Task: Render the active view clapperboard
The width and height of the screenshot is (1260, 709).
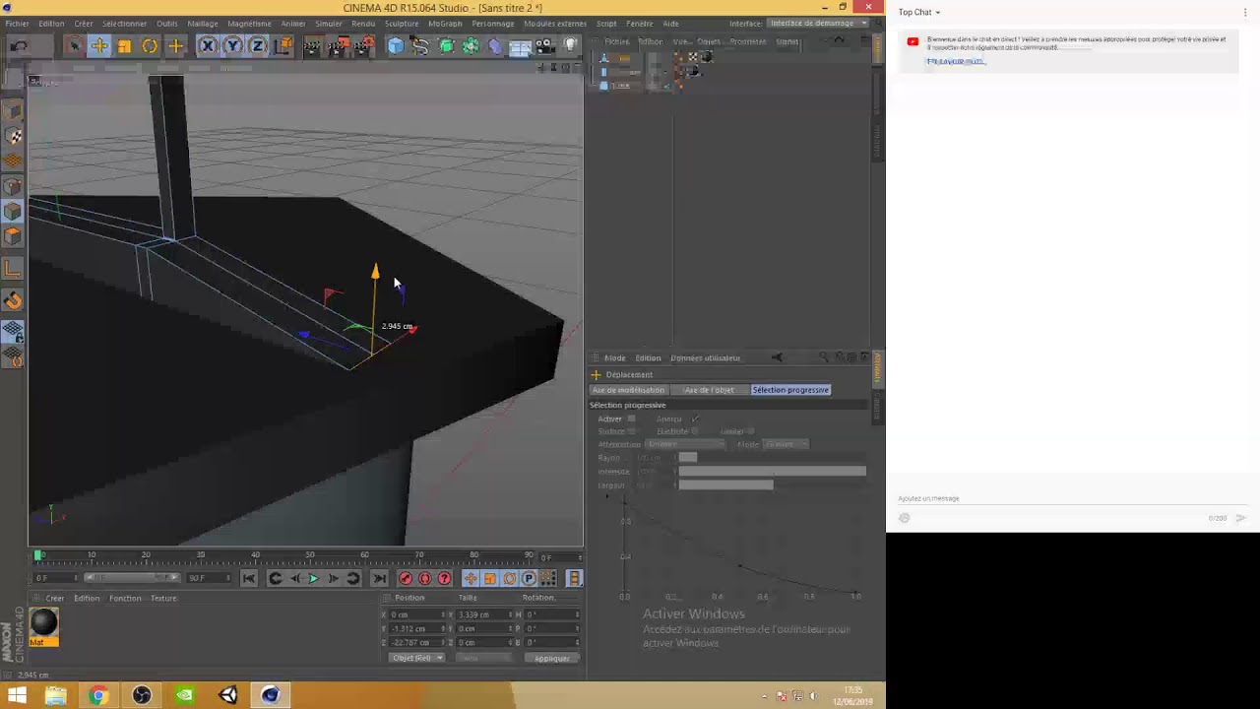Action: coord(313,45)
